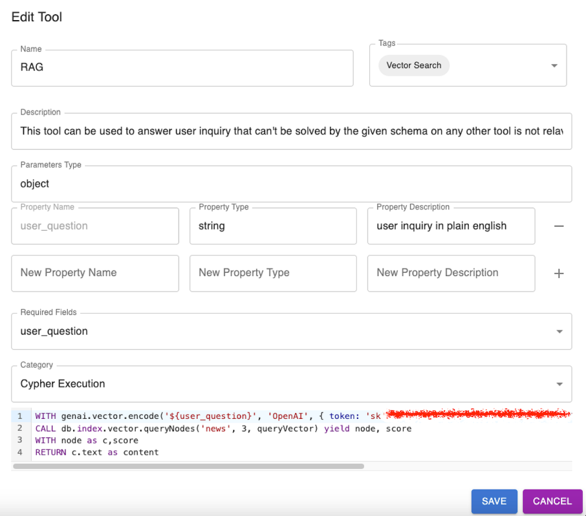Click the RETURN c.text line in editor
586x516 pixels.
[97, 452]
